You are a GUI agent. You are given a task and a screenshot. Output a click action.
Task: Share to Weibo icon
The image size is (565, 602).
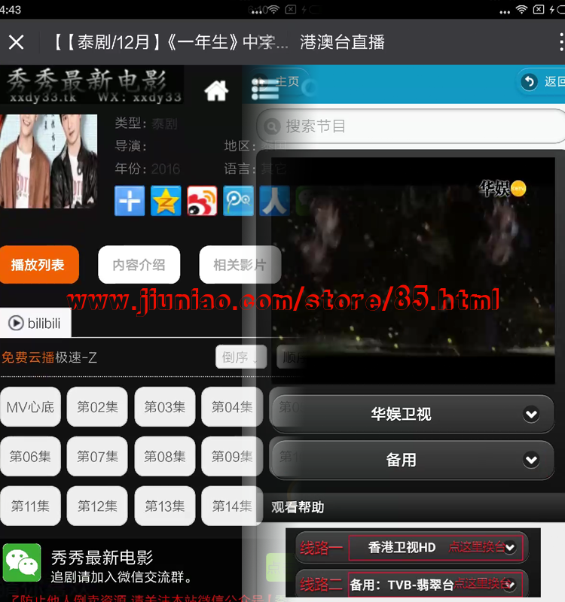[x=202, y=201]
